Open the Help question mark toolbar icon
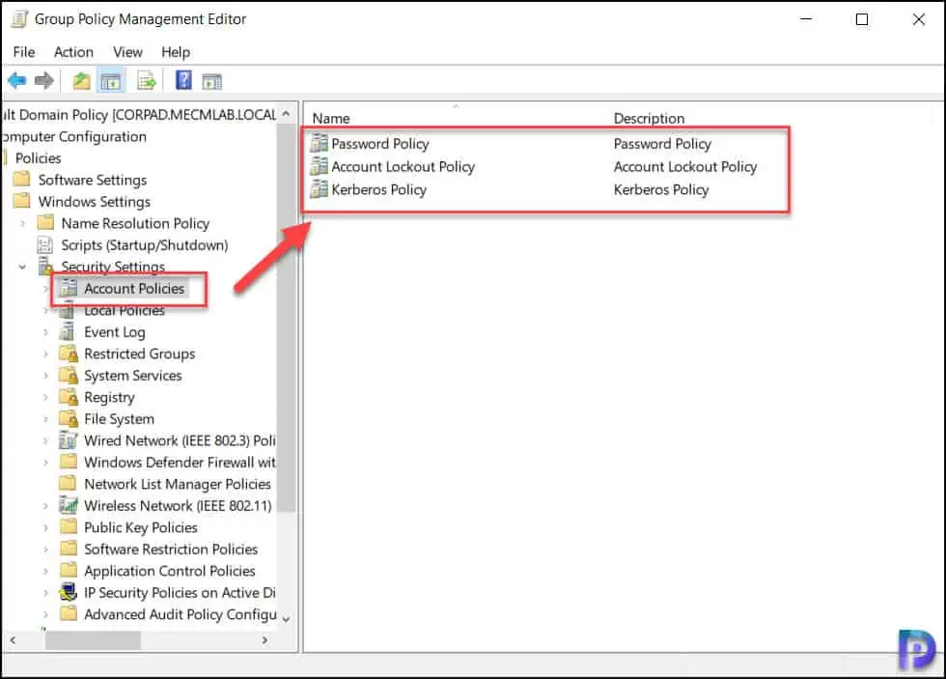The width and height of the screenshot is (946, 679). point(183,79)
